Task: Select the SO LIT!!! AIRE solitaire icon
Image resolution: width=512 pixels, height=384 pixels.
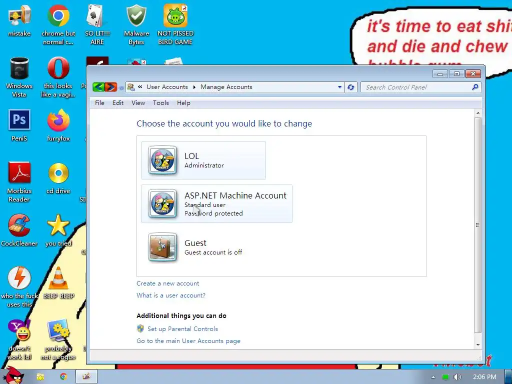Action: point(97,24)
